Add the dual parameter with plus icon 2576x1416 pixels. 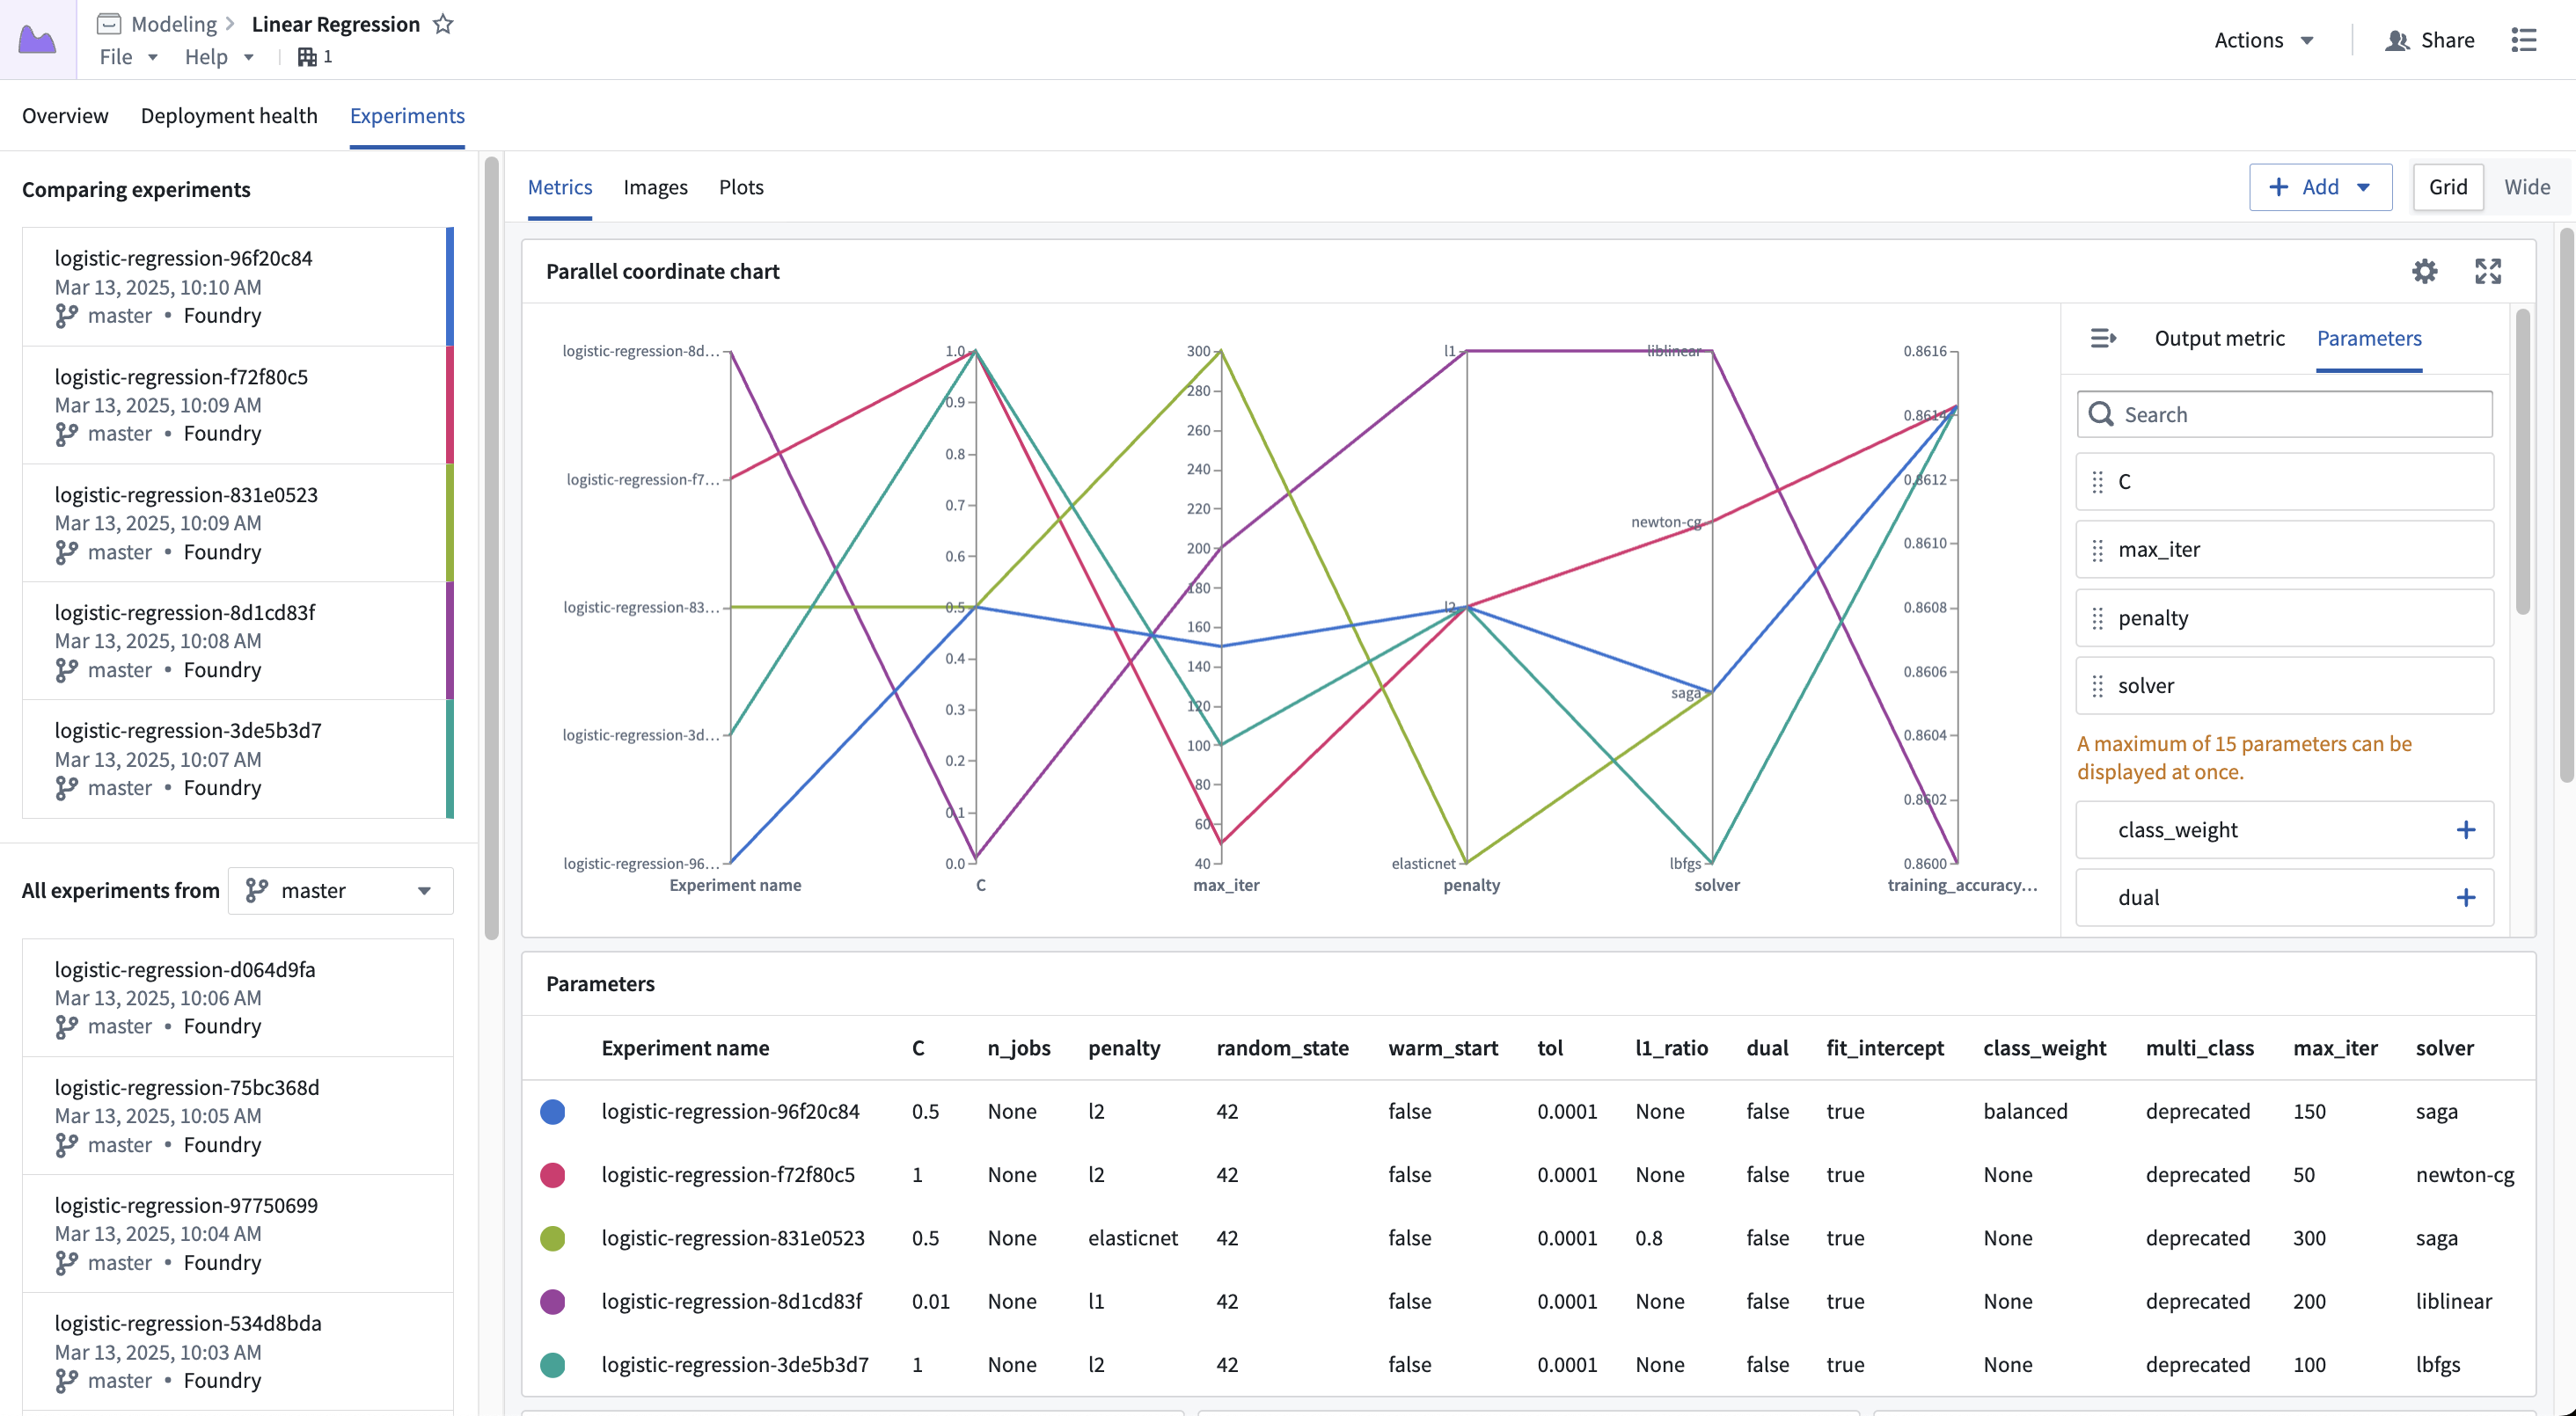(2466, 898)
